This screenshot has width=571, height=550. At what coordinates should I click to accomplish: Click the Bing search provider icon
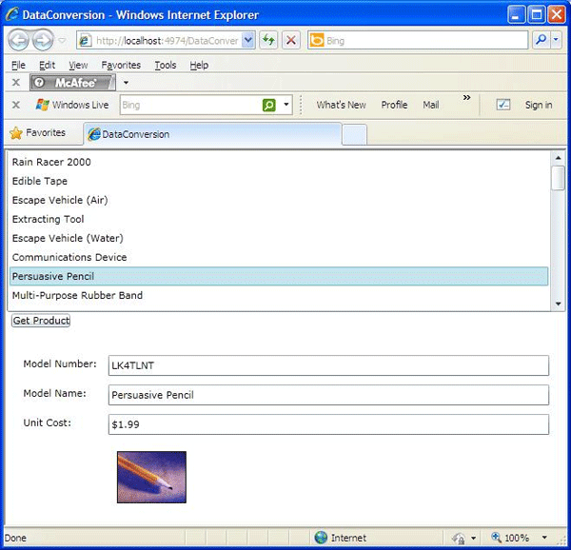coord(317,40)
